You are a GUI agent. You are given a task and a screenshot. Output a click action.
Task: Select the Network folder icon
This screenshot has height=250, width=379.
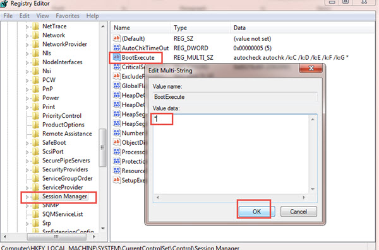[x=35, y=35]
